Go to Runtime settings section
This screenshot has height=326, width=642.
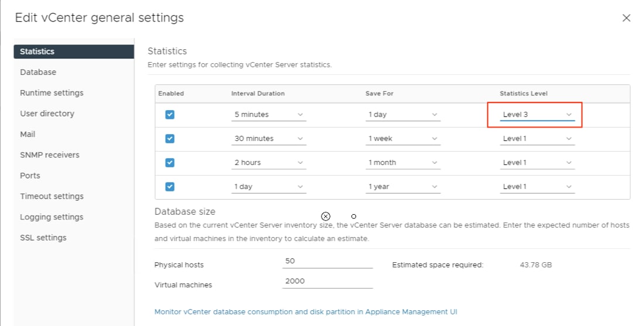[x=52, y=93]
